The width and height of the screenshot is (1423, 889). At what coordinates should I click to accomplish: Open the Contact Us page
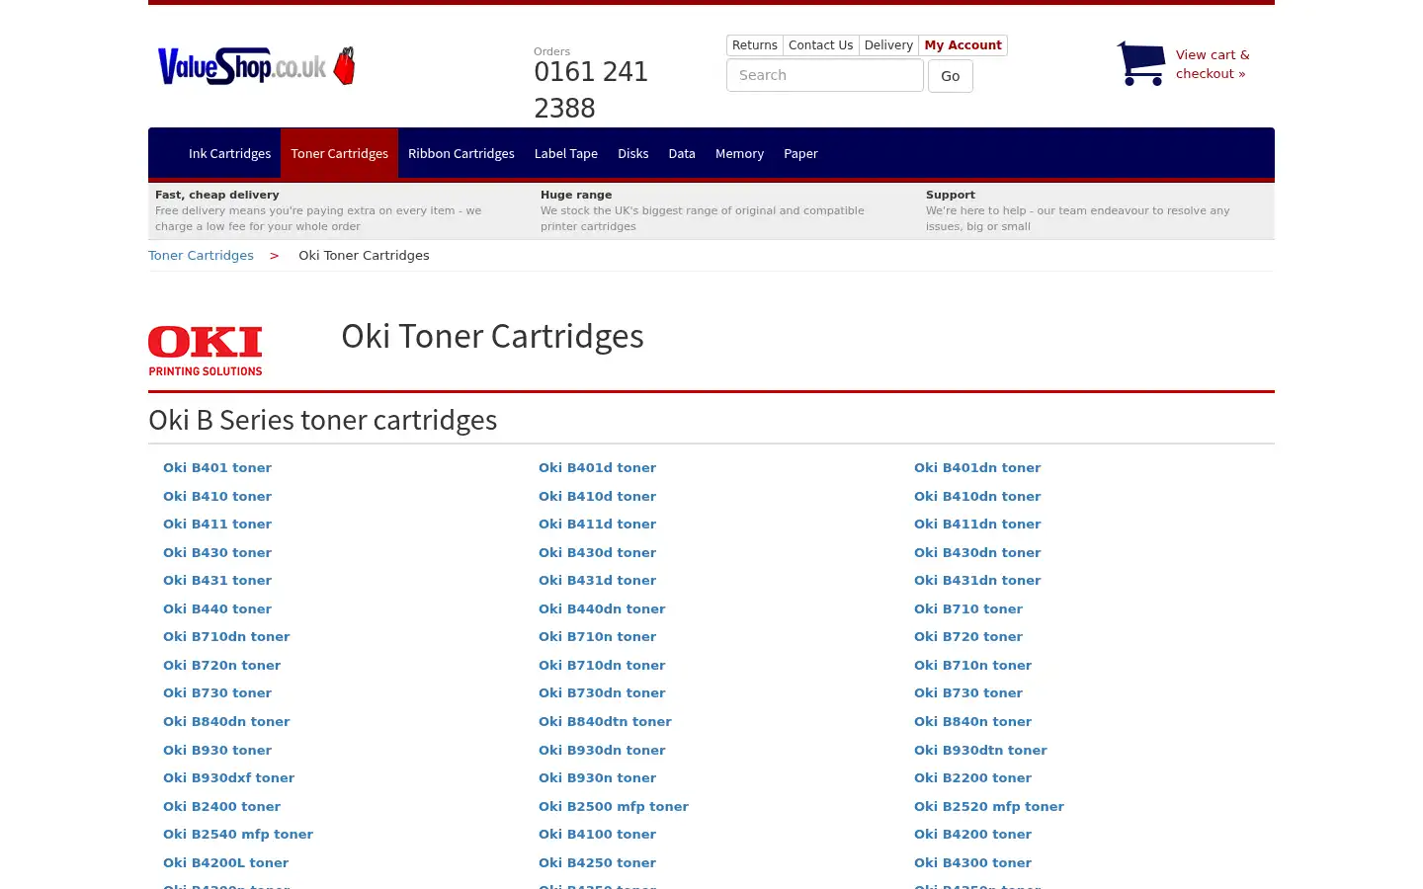820,45
